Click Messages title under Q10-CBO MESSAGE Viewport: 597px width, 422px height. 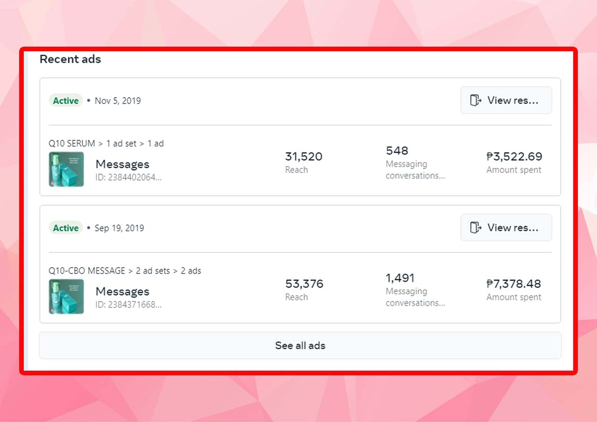point(122,291)
